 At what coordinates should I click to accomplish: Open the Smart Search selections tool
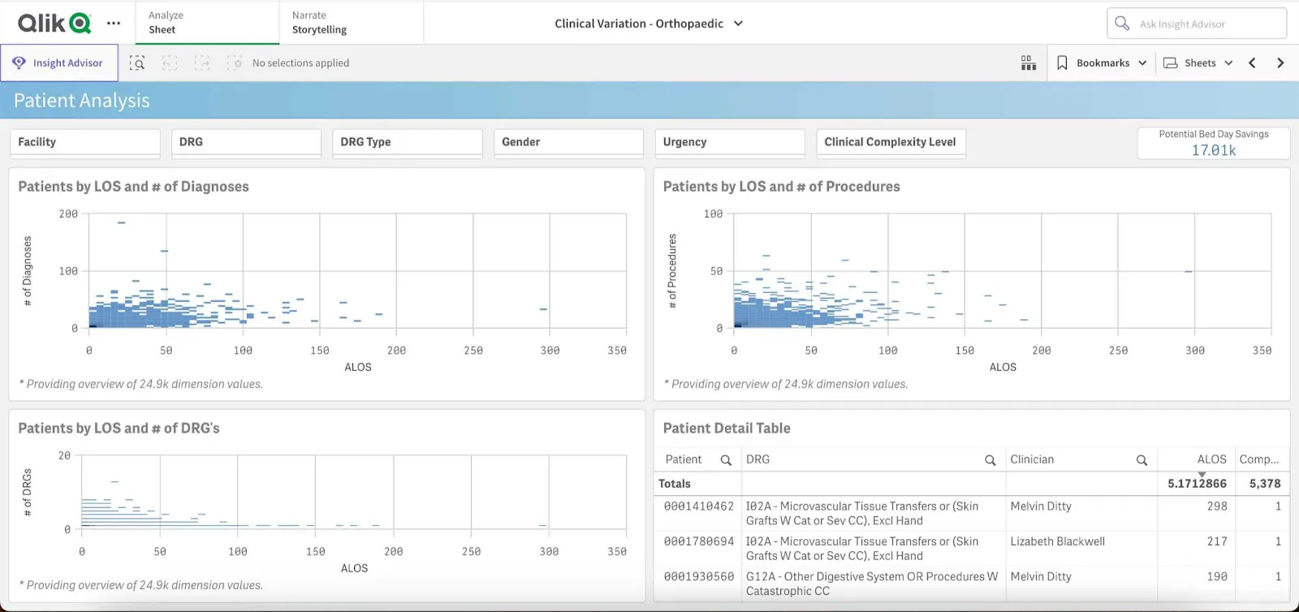pyautogui.click(x=137, y=62)
